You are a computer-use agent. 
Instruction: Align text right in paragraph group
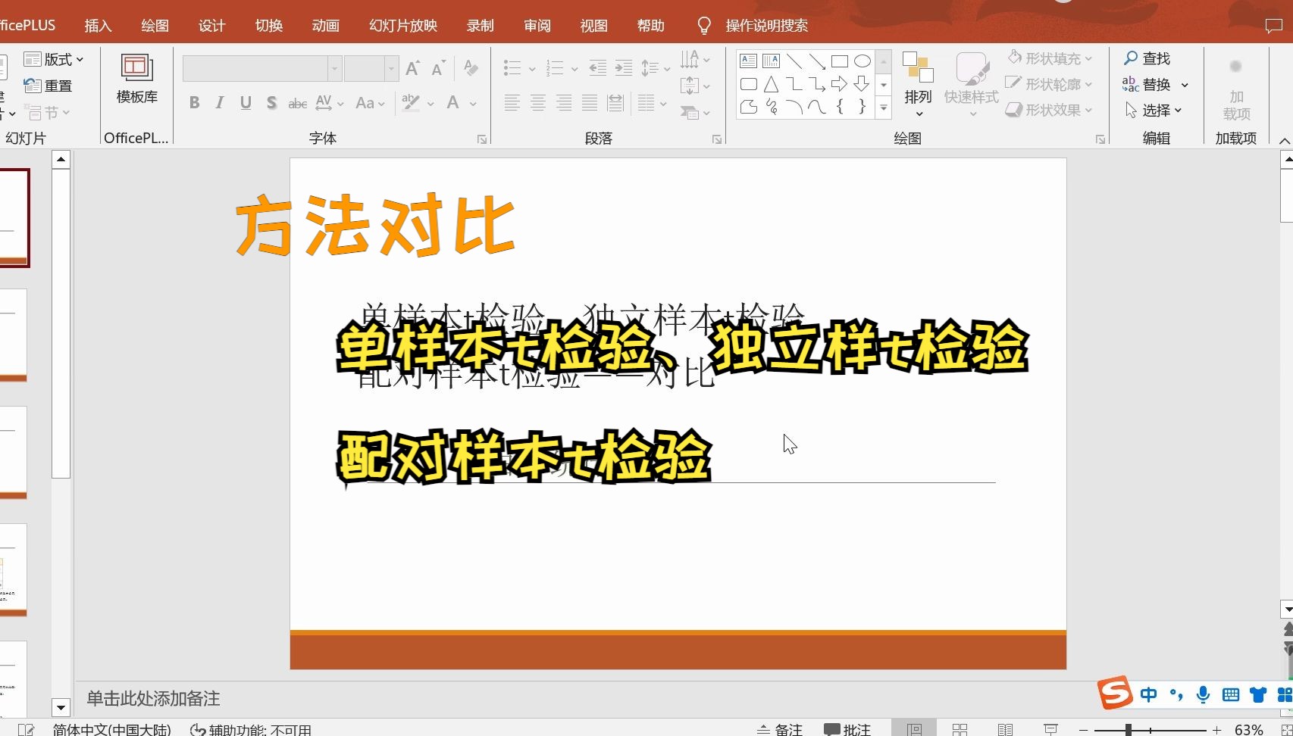564,103
